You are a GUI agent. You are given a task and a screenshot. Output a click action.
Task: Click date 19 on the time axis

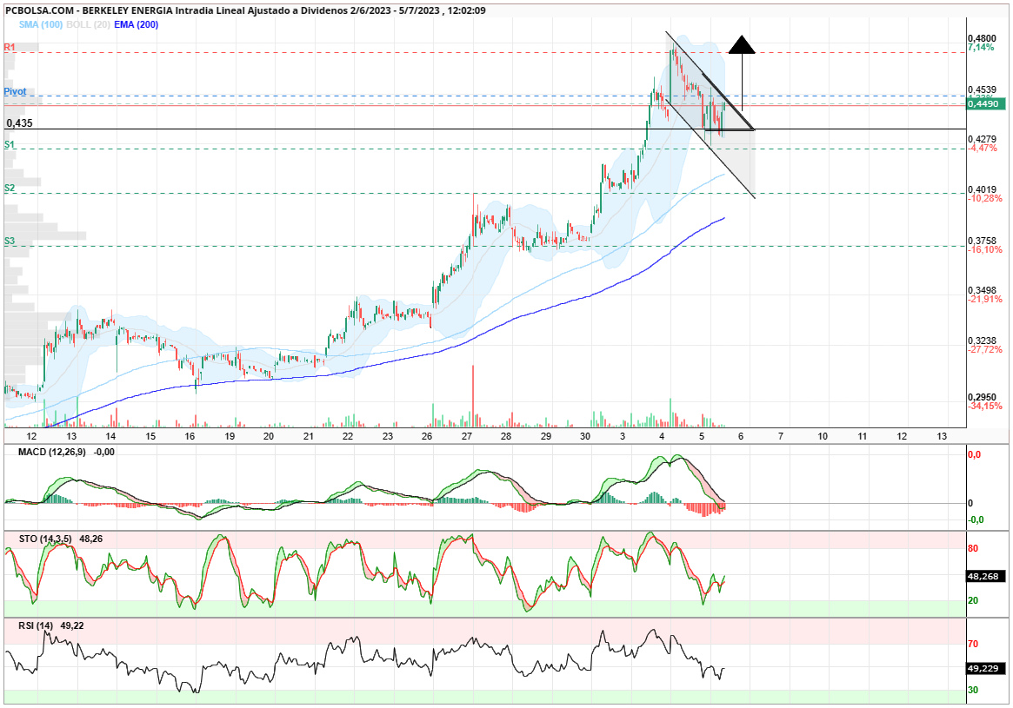coord(230,436)
